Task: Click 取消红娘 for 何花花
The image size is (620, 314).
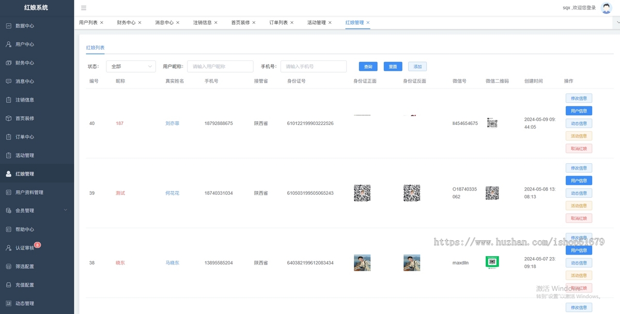Action: point(579,218)
